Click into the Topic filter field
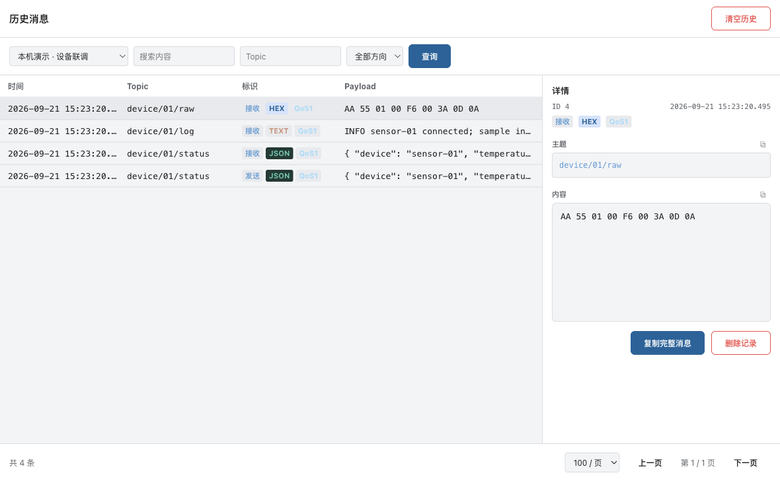 290,56
